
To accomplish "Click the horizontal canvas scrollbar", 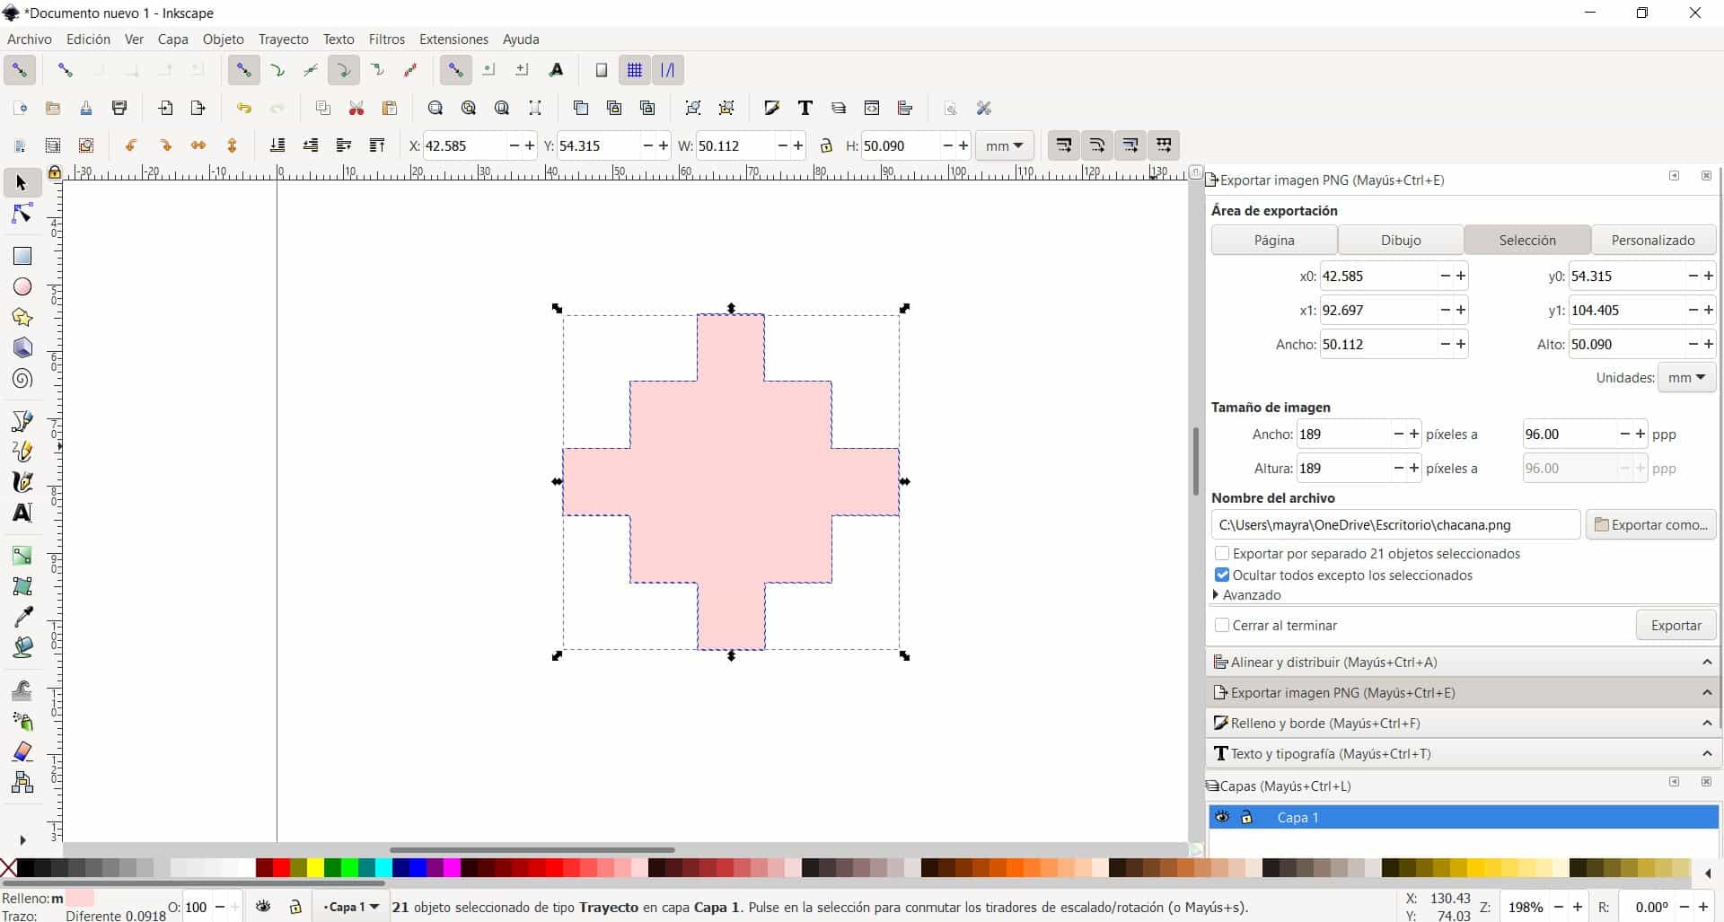I will coord(532,849).
